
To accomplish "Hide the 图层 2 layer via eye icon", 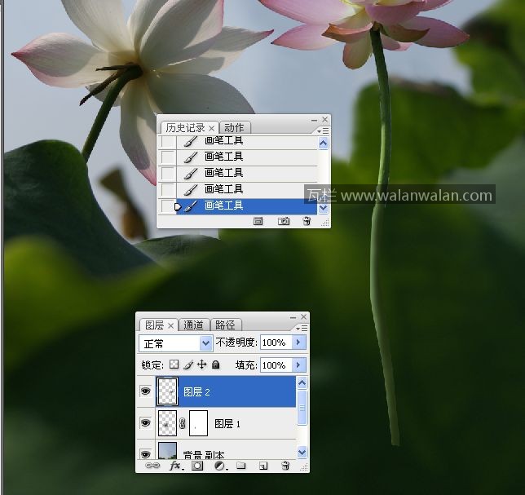I will click(x=145, y=391).
